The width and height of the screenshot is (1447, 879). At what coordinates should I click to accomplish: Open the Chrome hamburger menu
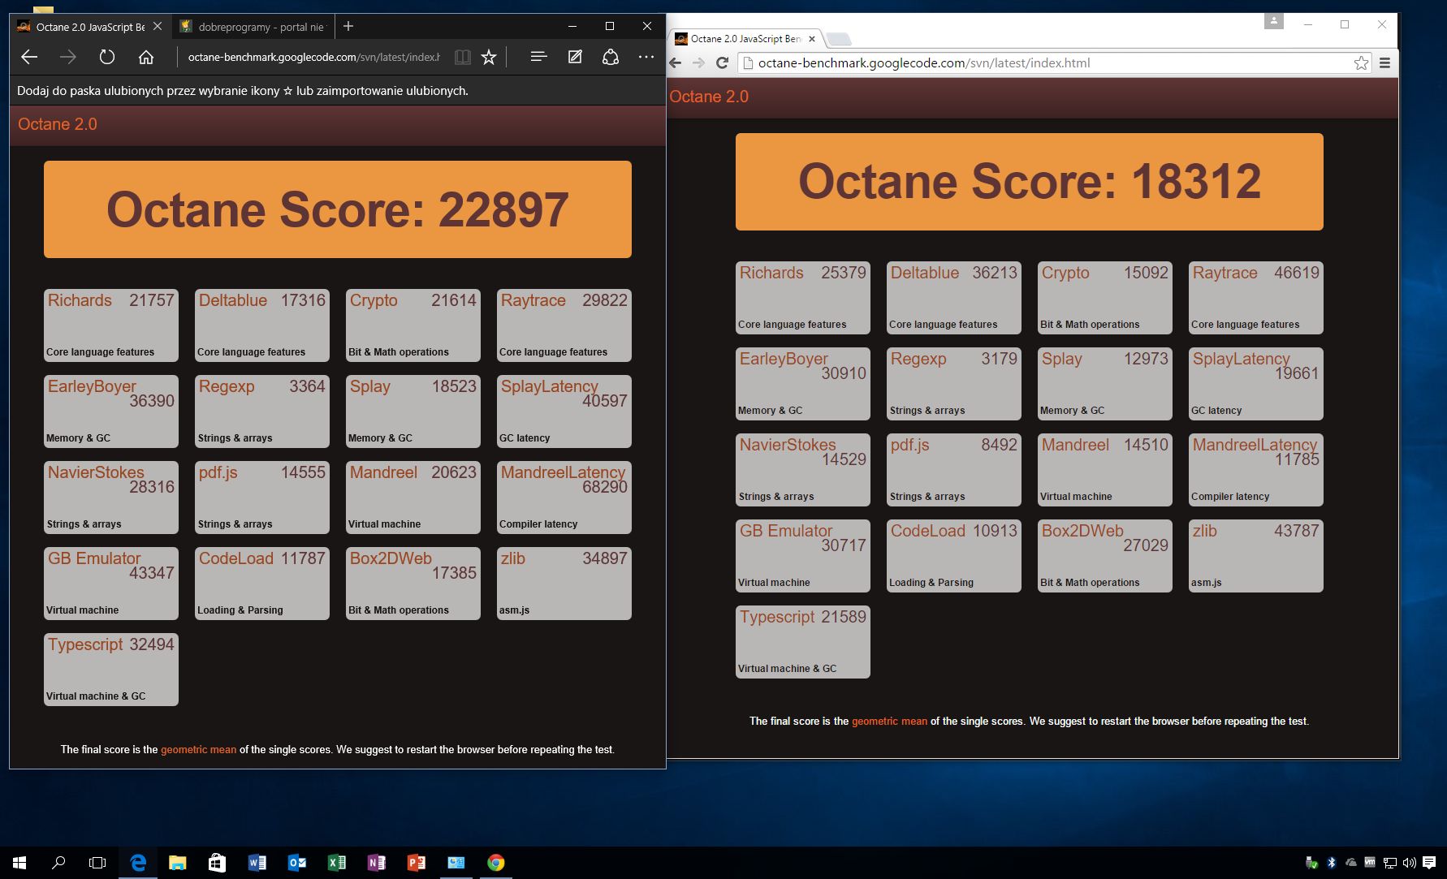coord(1384,62)
